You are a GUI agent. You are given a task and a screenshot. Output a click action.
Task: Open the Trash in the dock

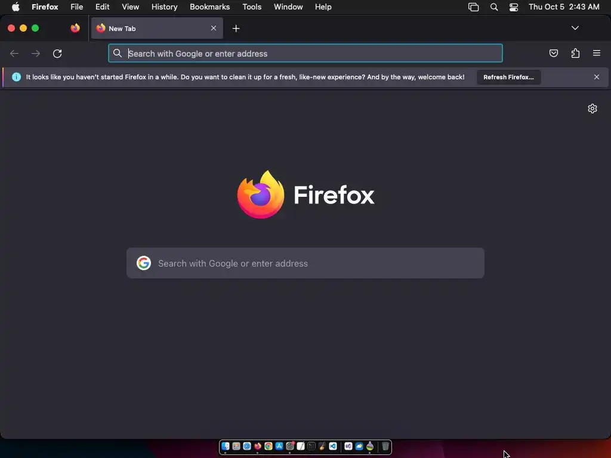tap(385, 446)
